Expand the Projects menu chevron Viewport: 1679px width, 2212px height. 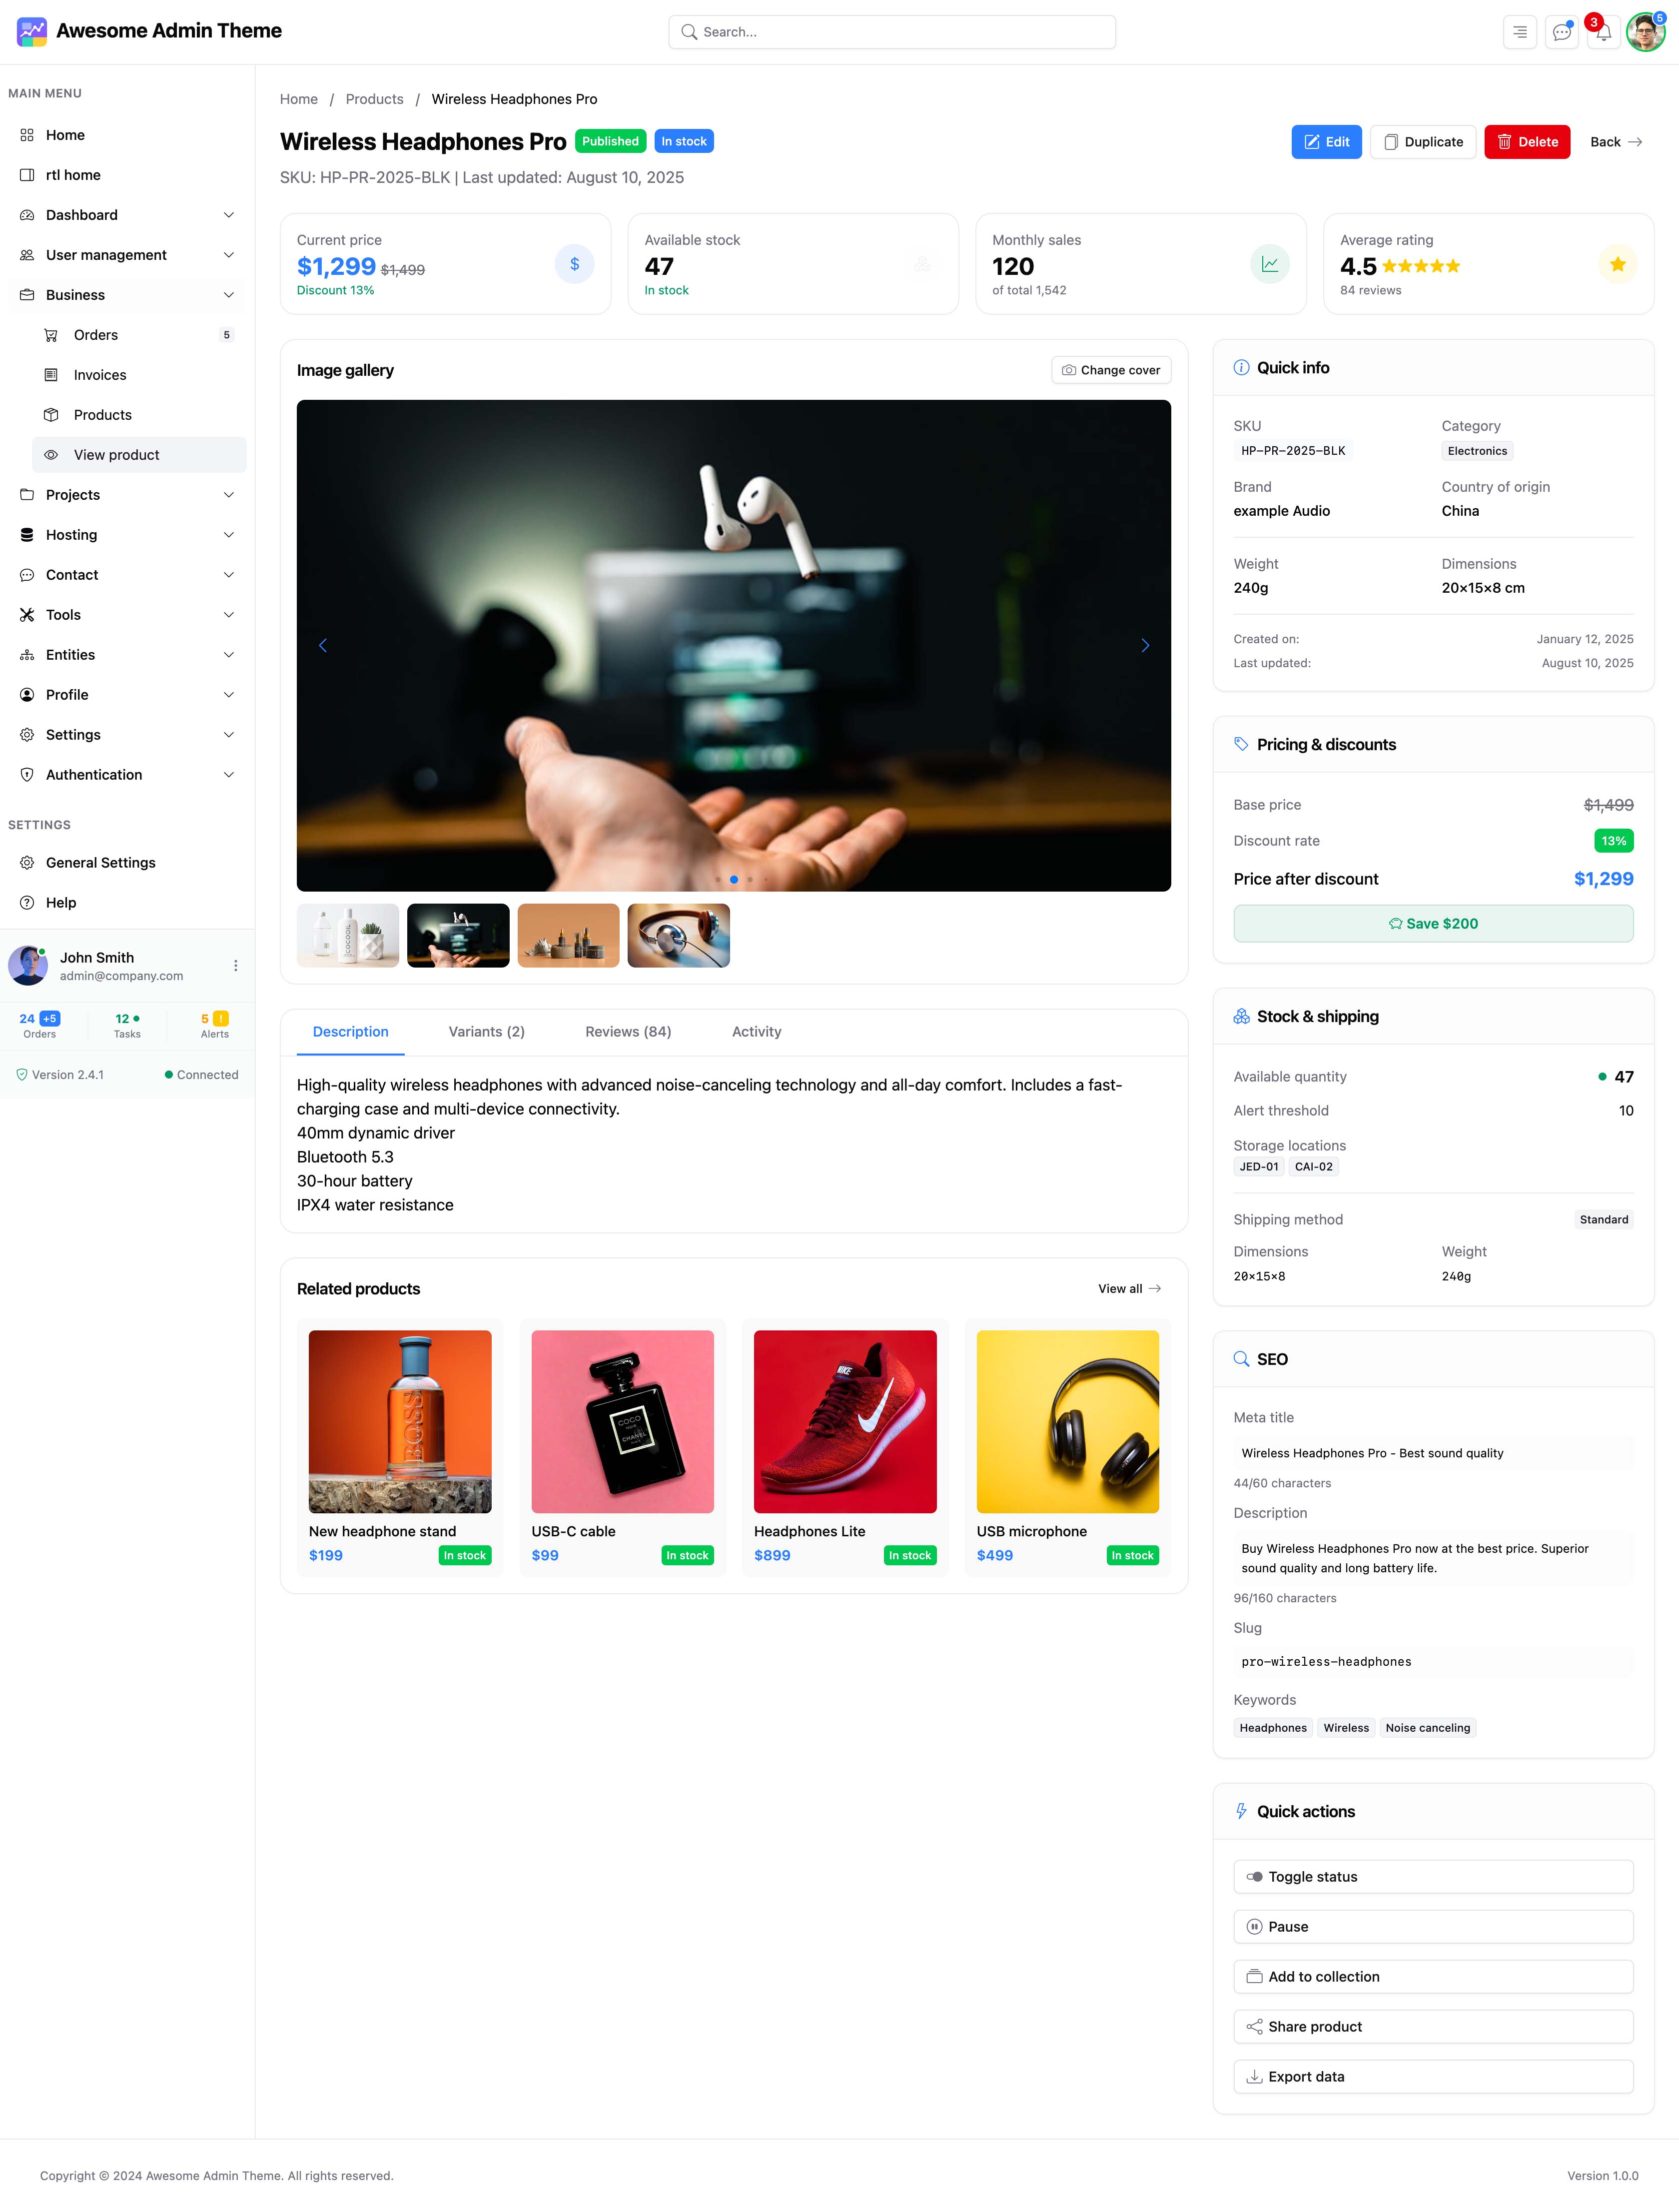click(229, 495)
